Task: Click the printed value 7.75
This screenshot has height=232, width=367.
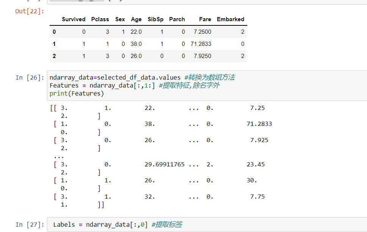Action: (x=257, y=196)
